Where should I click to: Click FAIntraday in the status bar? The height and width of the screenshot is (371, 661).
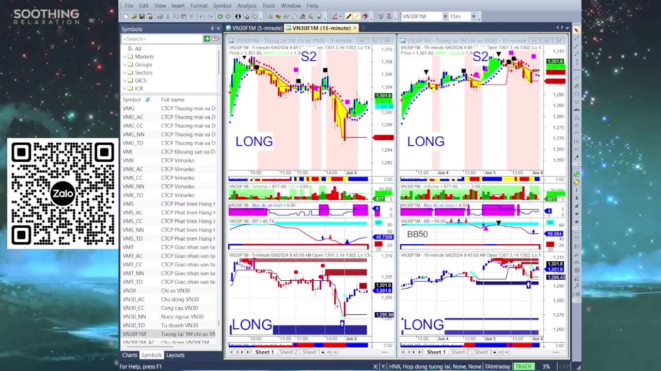(498, 366)
